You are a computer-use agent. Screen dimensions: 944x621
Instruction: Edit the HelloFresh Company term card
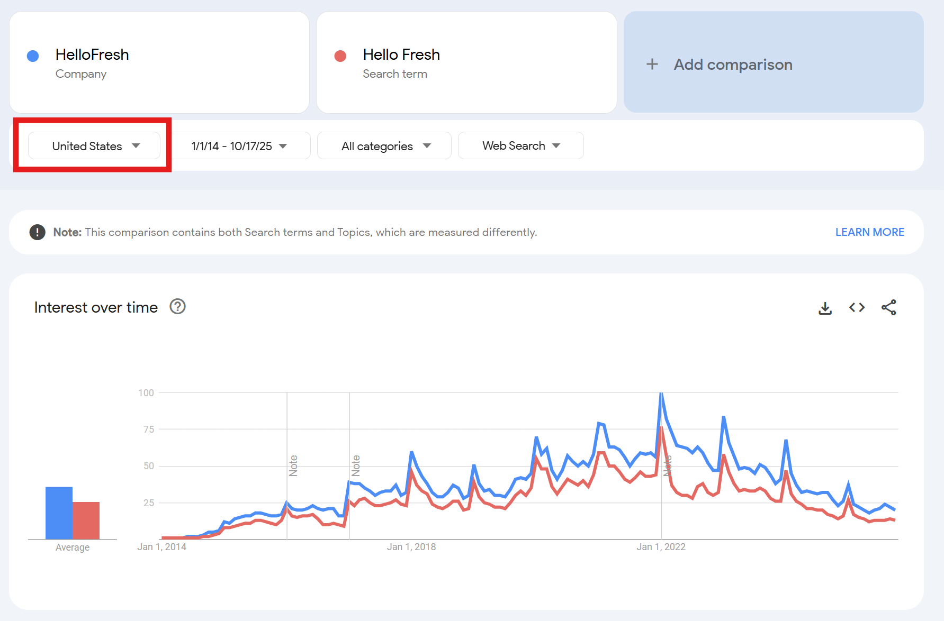159,62
